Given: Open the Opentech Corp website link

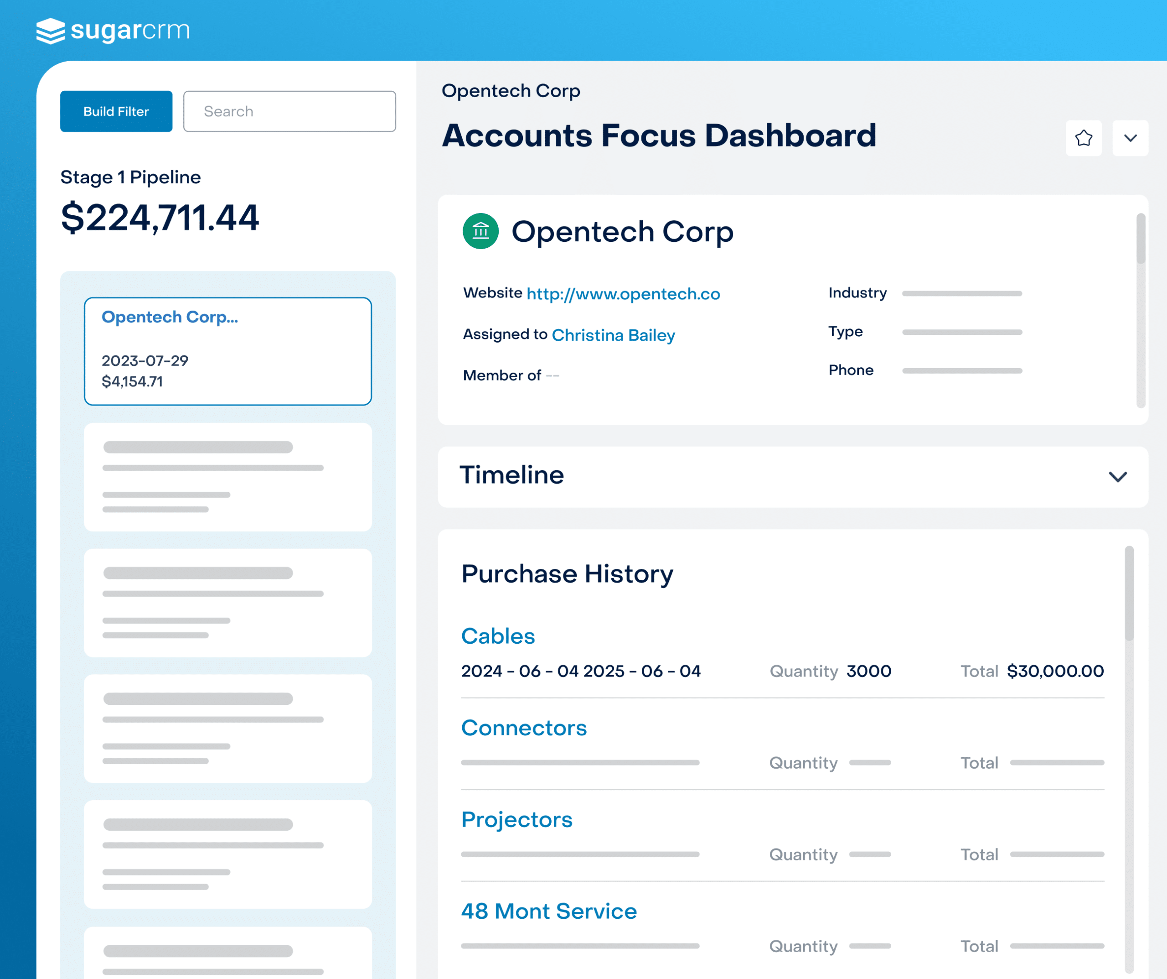Looking at the screenshot, I should coord(622,294).
